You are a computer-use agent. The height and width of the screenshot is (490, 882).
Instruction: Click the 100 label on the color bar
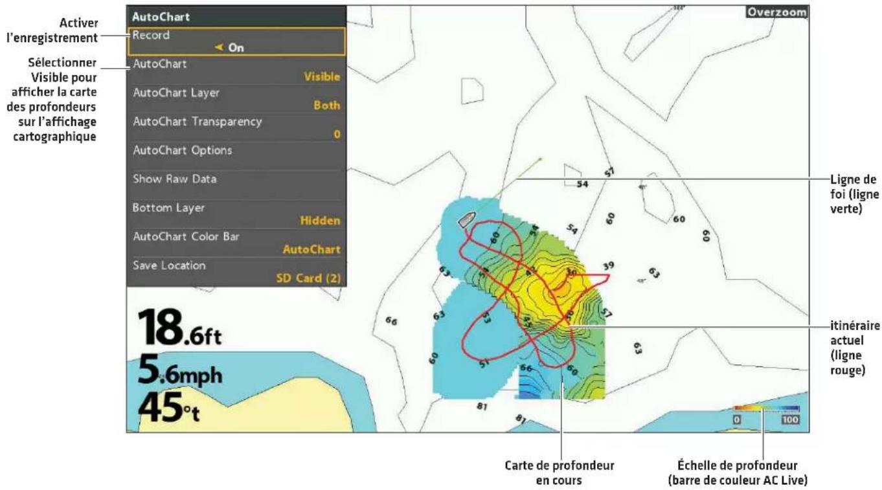click(x=791, y=420)
